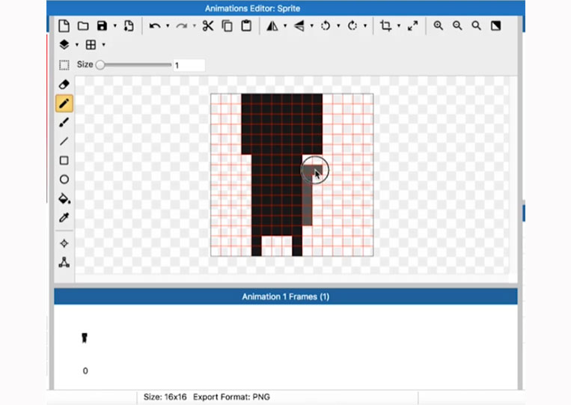Toggle the pixel grid icon
571x405 pixels.
[x=91, y=45]
